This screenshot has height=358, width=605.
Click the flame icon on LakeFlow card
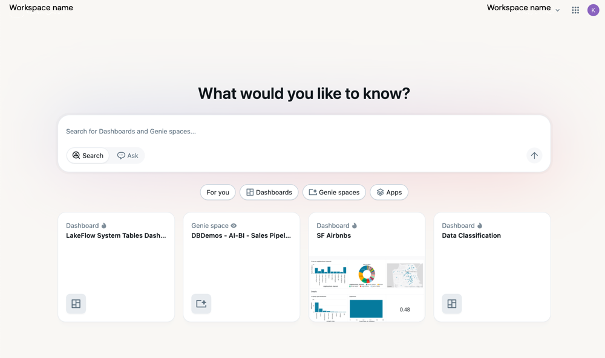pos(104,226)
